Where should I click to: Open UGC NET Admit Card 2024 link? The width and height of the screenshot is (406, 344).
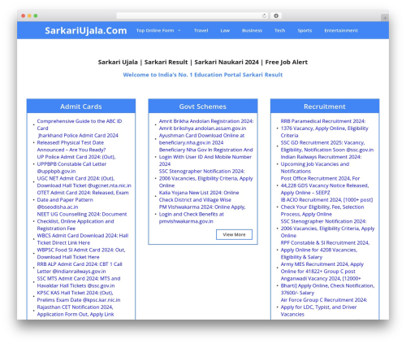click(x=84, y=182)
